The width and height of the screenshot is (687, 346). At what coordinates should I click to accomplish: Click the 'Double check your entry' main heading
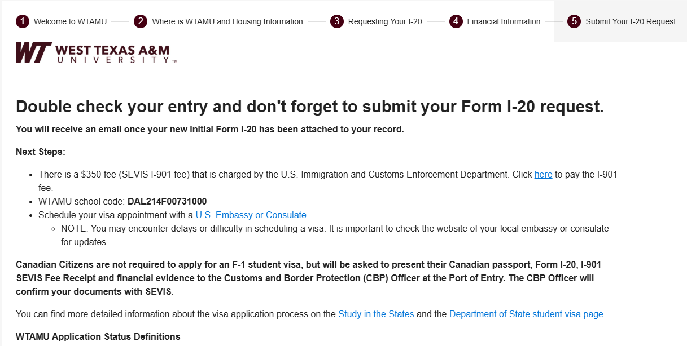[310, 107]
